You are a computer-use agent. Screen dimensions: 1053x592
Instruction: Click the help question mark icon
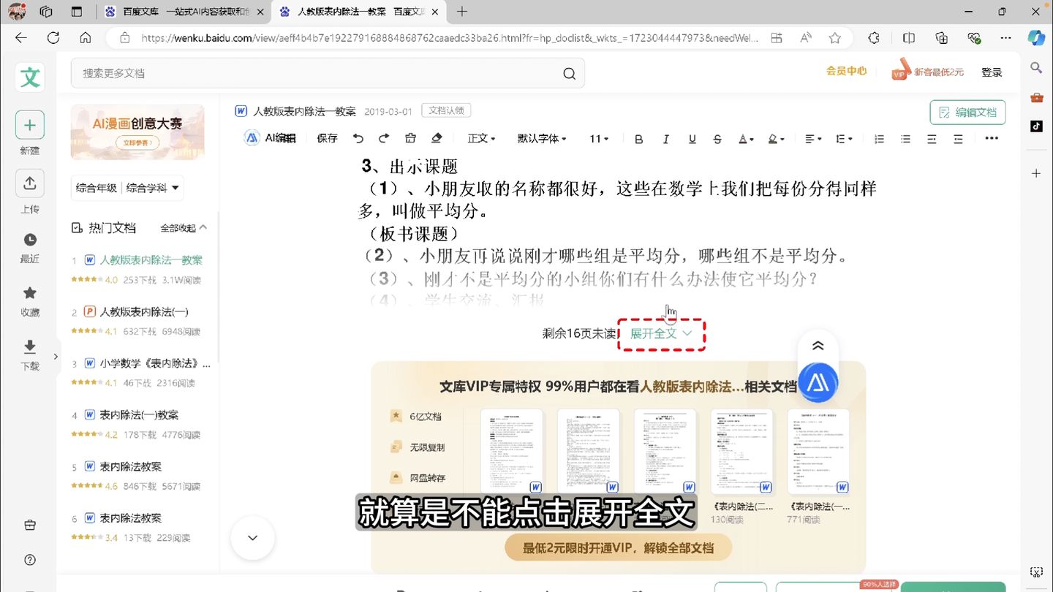click(x=30, y=560)
